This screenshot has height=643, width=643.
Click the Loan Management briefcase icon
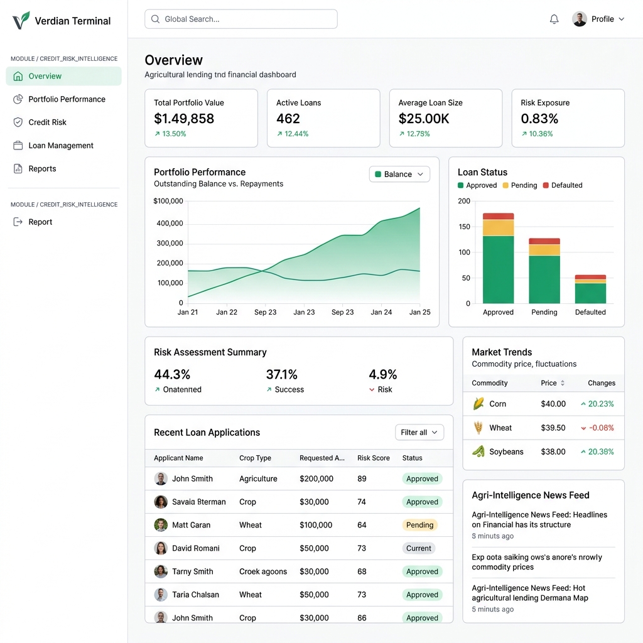coord(18,146)
